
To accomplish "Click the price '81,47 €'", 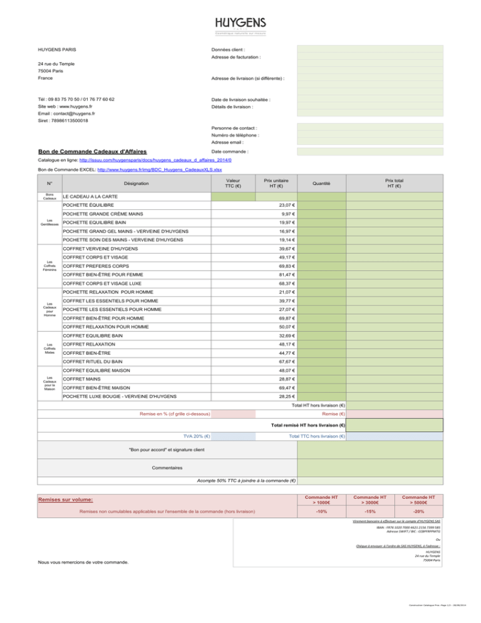I will pyautogui.click(x=287, y=275).
